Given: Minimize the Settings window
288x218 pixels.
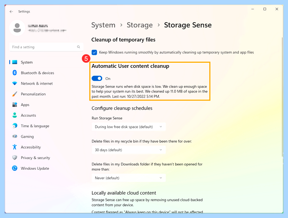Looking at the screenshot, I should point(253,9).
